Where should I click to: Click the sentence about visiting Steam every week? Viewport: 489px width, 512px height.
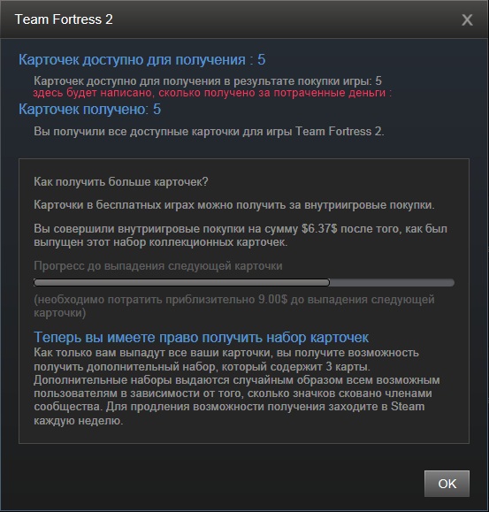[x=229, y=413]
